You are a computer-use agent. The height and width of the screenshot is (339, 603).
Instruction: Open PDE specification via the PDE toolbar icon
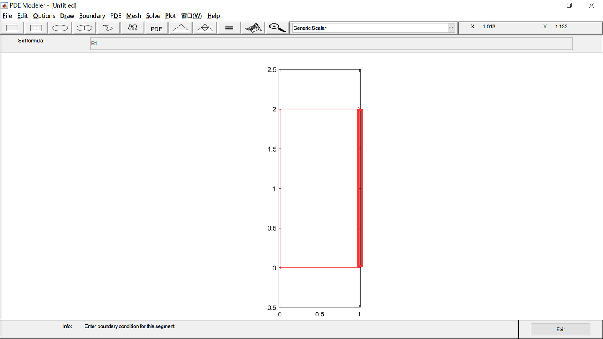pyautogui.click(x=156, y=28)
